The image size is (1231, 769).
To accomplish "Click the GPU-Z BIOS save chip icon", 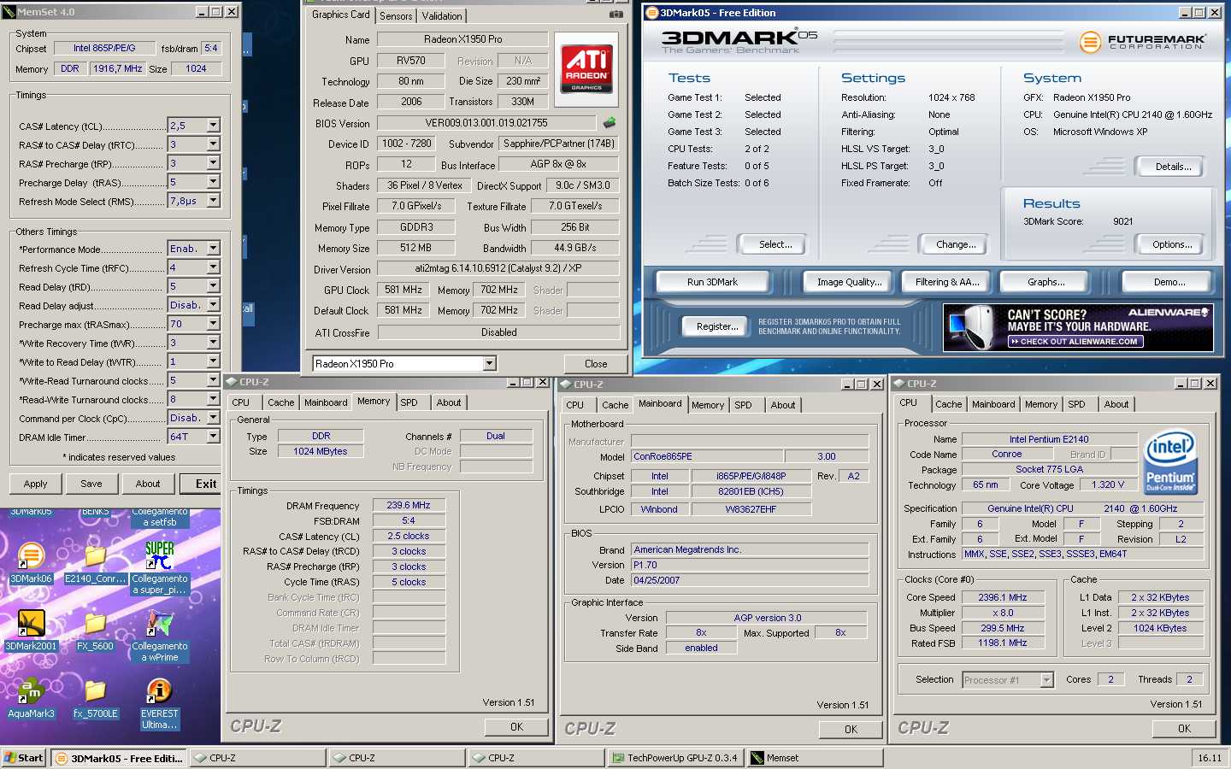I will click(x=610, y=122).
